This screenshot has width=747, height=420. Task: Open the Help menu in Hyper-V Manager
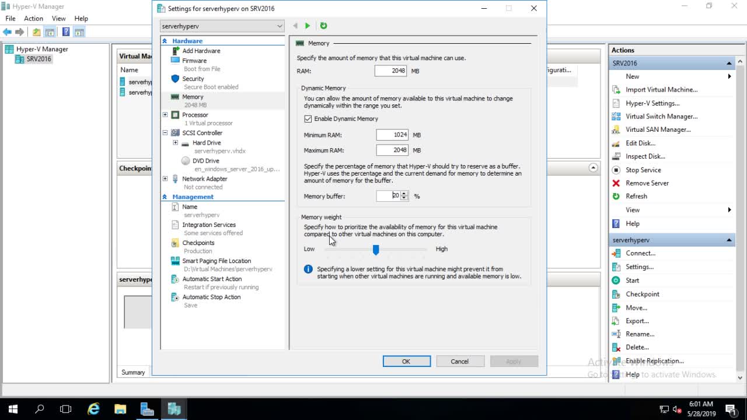tap(81, 19)
